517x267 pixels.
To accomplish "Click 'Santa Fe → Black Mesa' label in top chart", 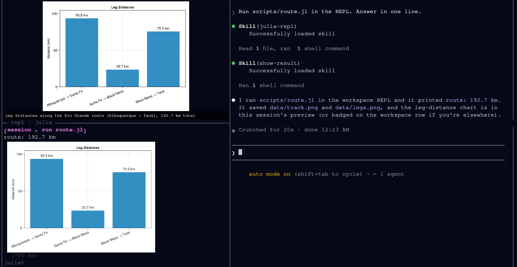I will [x=106, y=98].
